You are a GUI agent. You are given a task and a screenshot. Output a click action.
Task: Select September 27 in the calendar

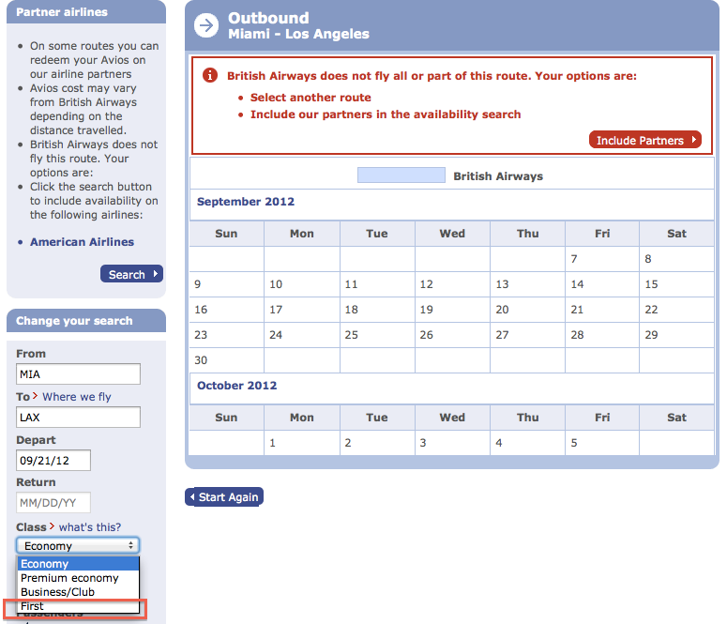(527, 335)
